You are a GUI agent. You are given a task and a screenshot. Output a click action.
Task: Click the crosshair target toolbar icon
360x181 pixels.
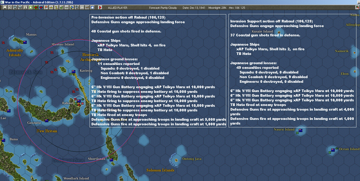[x=77, y=7]
